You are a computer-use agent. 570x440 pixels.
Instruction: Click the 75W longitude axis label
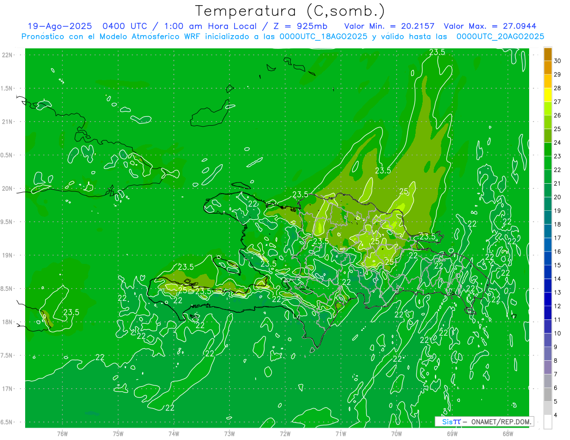[118, 434]
